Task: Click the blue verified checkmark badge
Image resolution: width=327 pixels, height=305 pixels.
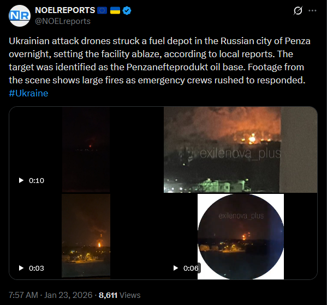Action: click(127, 10)
